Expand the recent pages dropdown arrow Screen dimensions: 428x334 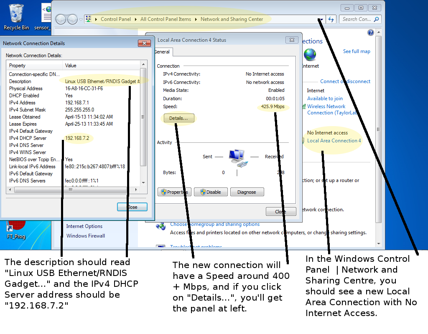(x=81, y=19)
